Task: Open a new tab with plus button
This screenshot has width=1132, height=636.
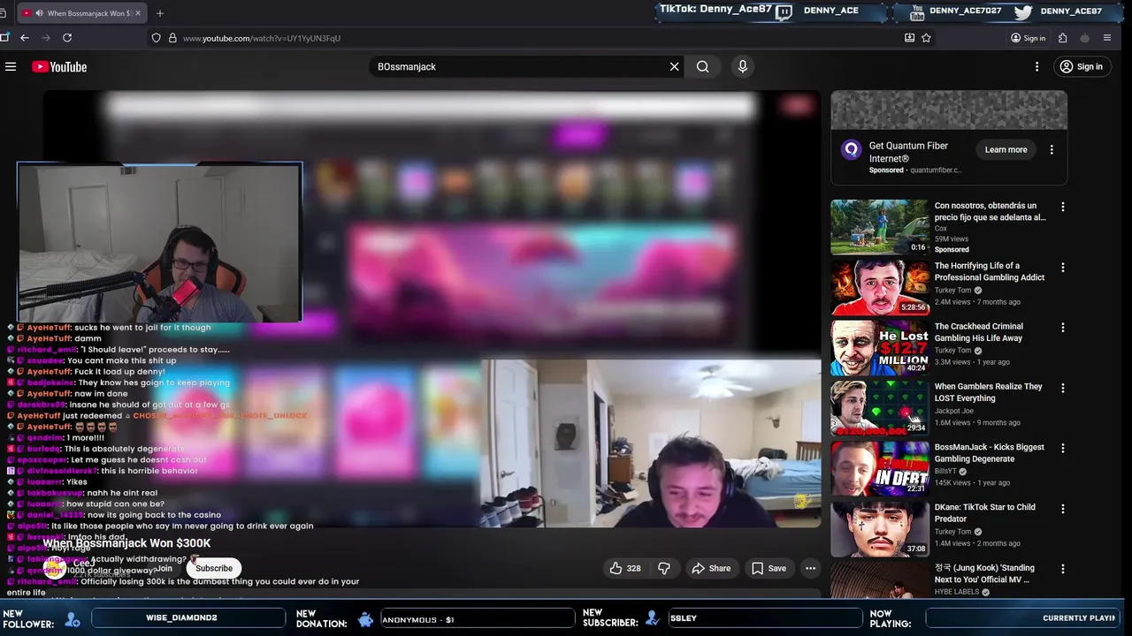Action: [x=160, y=13]
